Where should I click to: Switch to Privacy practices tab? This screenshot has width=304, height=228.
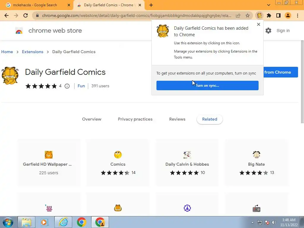coord(135,119)
